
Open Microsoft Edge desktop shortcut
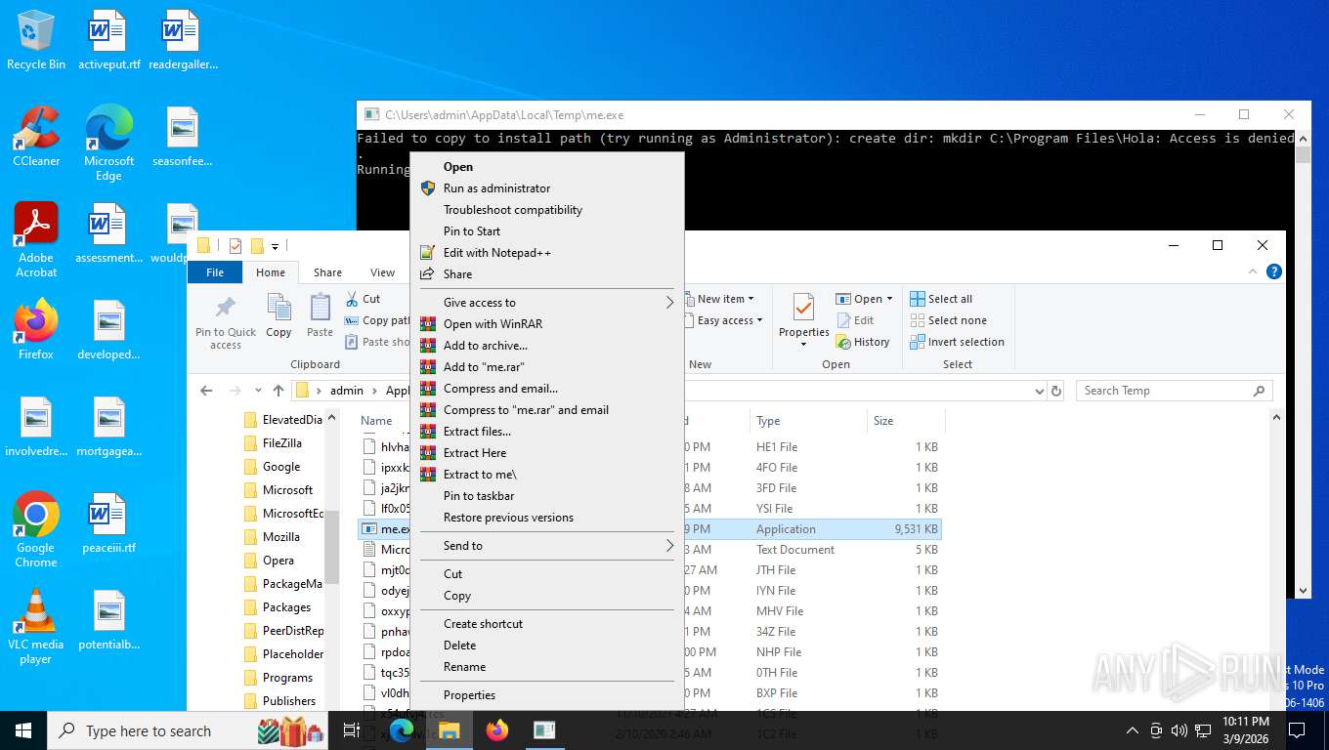click(108, 143)
